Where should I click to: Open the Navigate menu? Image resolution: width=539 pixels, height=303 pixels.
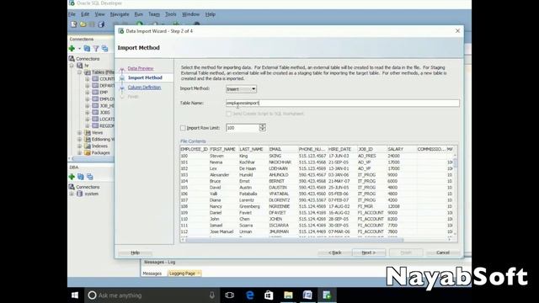click(x=120, y=14)
